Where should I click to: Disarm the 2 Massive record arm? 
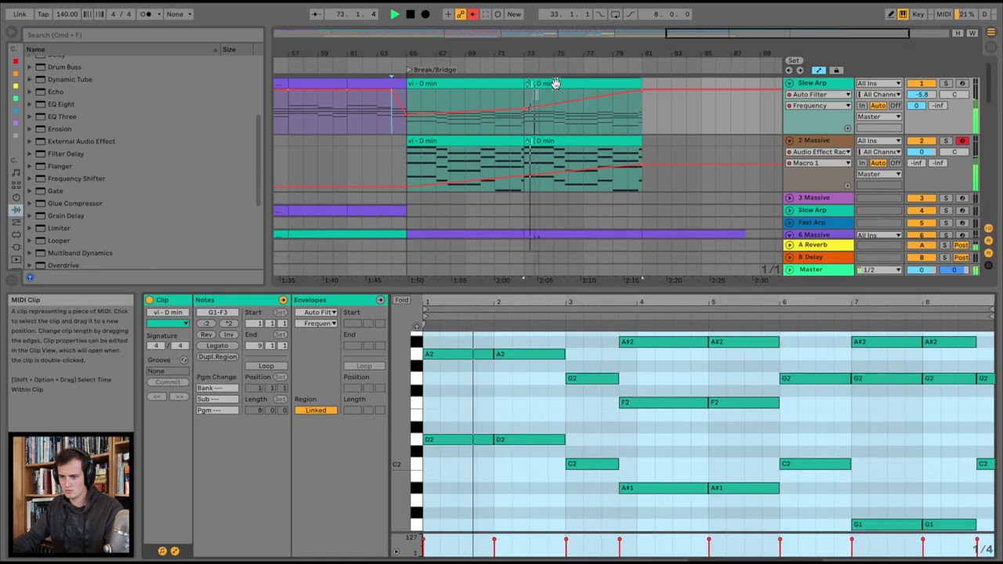click(962, 140)
